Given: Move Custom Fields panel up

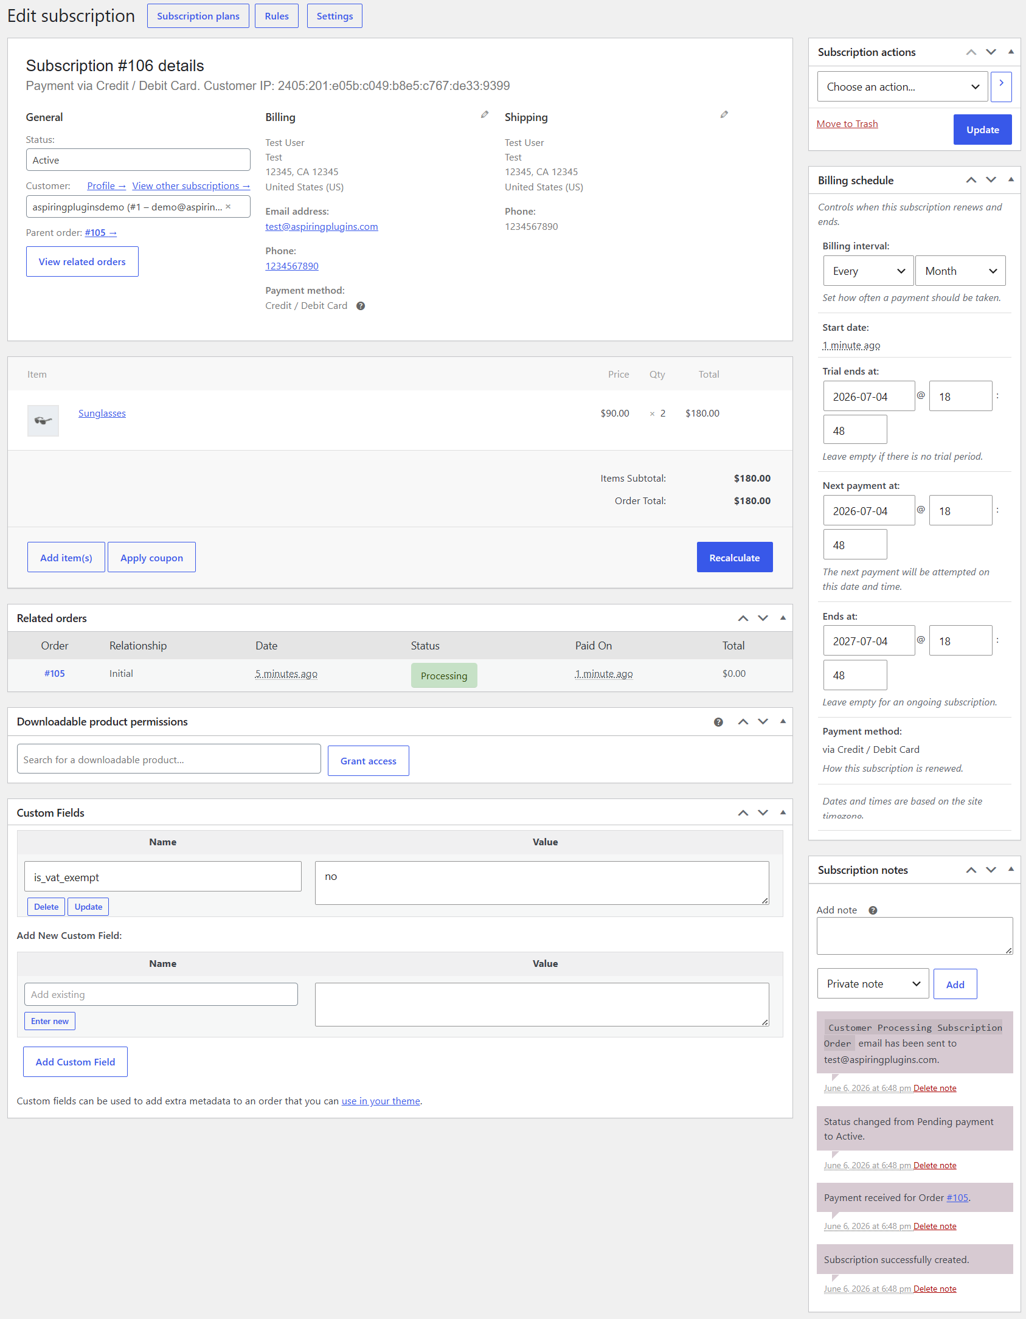Looking at the screenshot, I should point(743,813).
